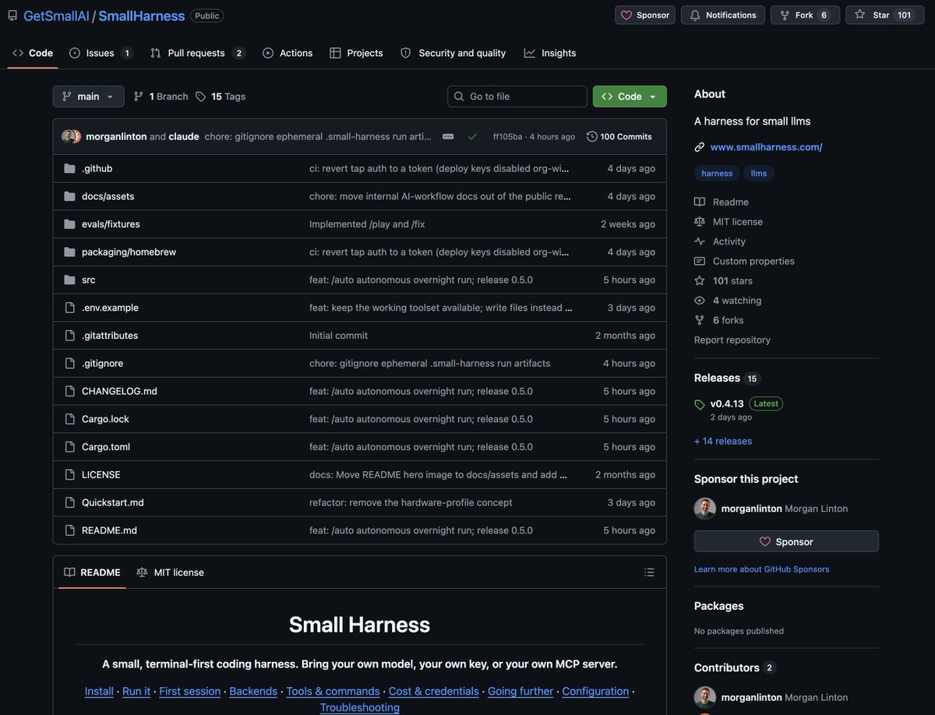Screen dimensions: 935x715
Task: Open the Insights tab
Action: [550, 53]
